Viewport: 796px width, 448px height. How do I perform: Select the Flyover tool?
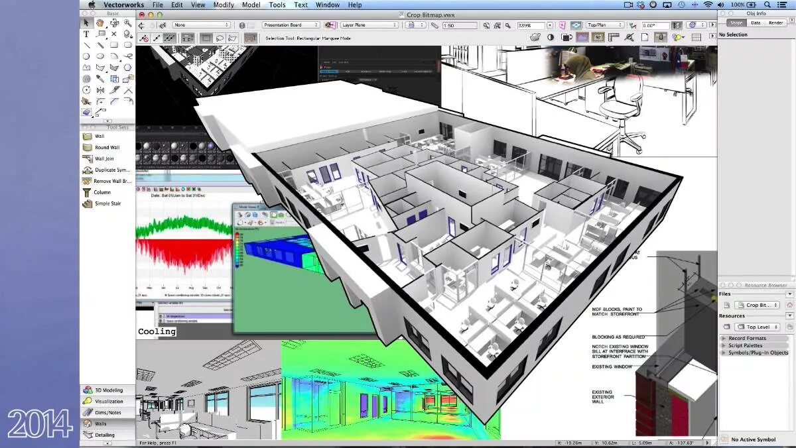tap(114, 23)
